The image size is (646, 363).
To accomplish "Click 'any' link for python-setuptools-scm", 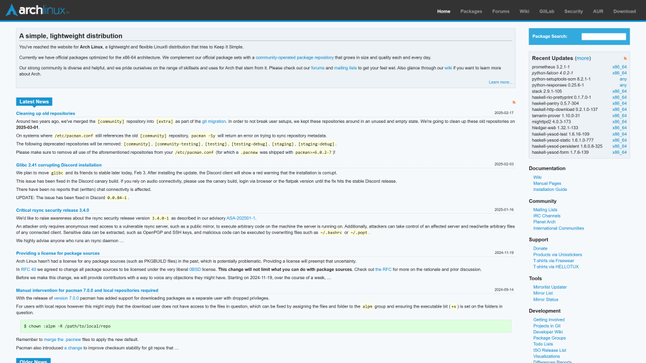I will point(623,79).
